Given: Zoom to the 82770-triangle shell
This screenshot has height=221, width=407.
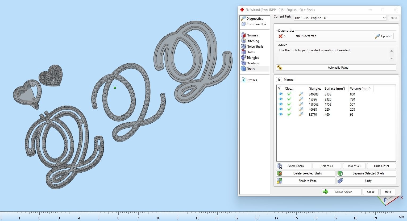Looking at the screenshot, I should [x=301, y=114].
